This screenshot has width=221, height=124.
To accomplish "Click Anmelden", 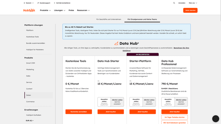I will [x=182, y=3].
